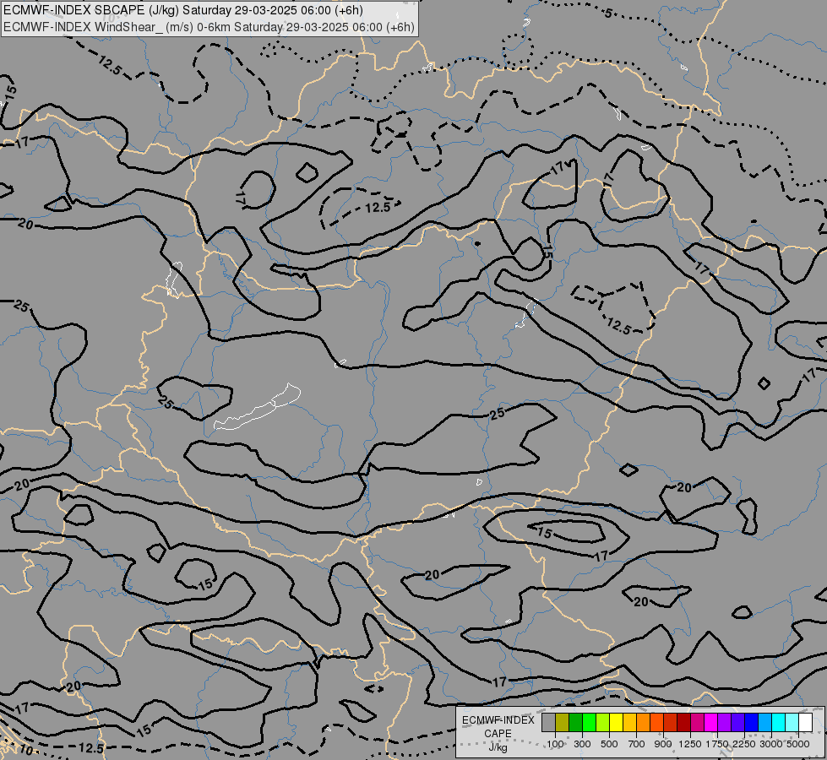
Task: Click the 1750 legend scale value
Action: (717, 744)
